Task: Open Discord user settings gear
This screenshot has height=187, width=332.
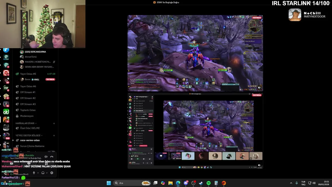Action: tap(52, 173)
